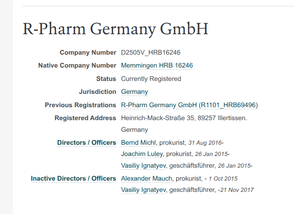
Task: Open previous registration R1101_HRB69496 link
Action: [x=189, y=105]
